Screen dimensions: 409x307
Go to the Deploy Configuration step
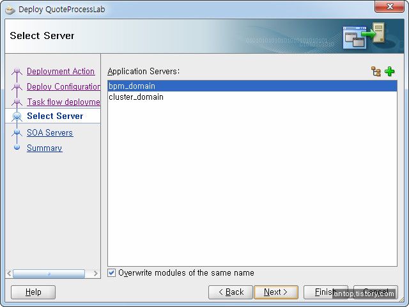[63, 86]
